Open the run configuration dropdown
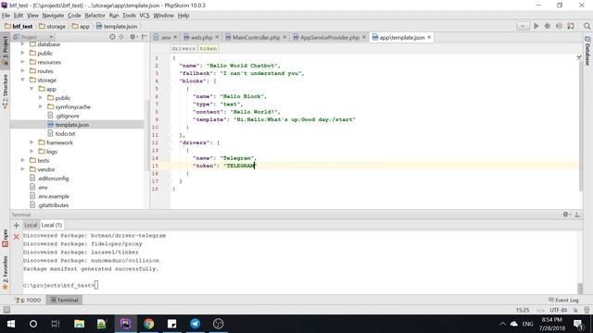 [x=523, y=26]
